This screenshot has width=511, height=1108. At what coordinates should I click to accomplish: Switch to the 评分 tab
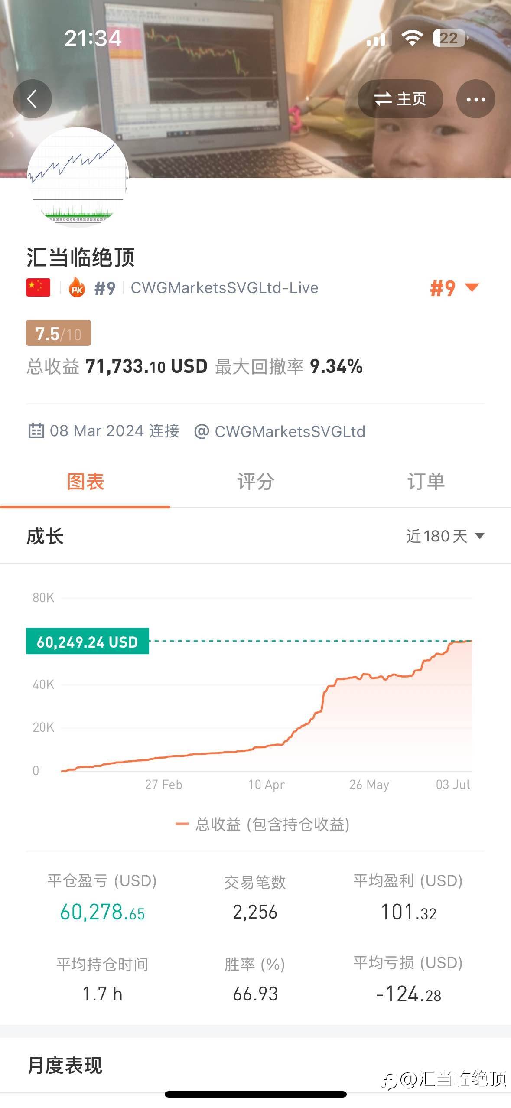tap(255, 482)
